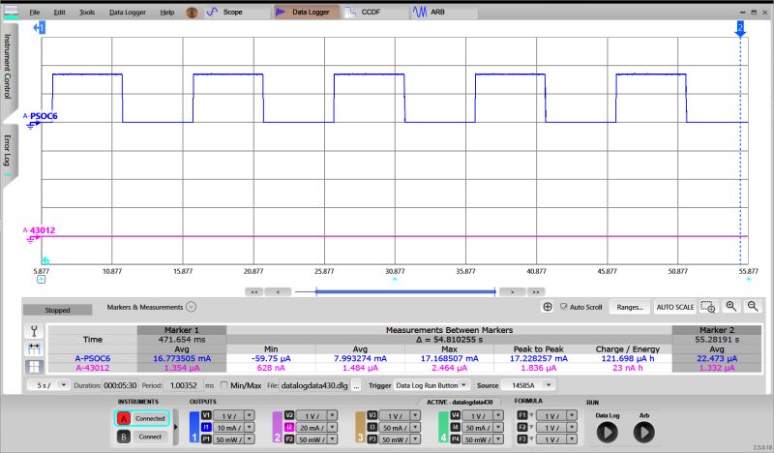
Task: Toggle the V3 voltage trace
Action: click(372, 415)
